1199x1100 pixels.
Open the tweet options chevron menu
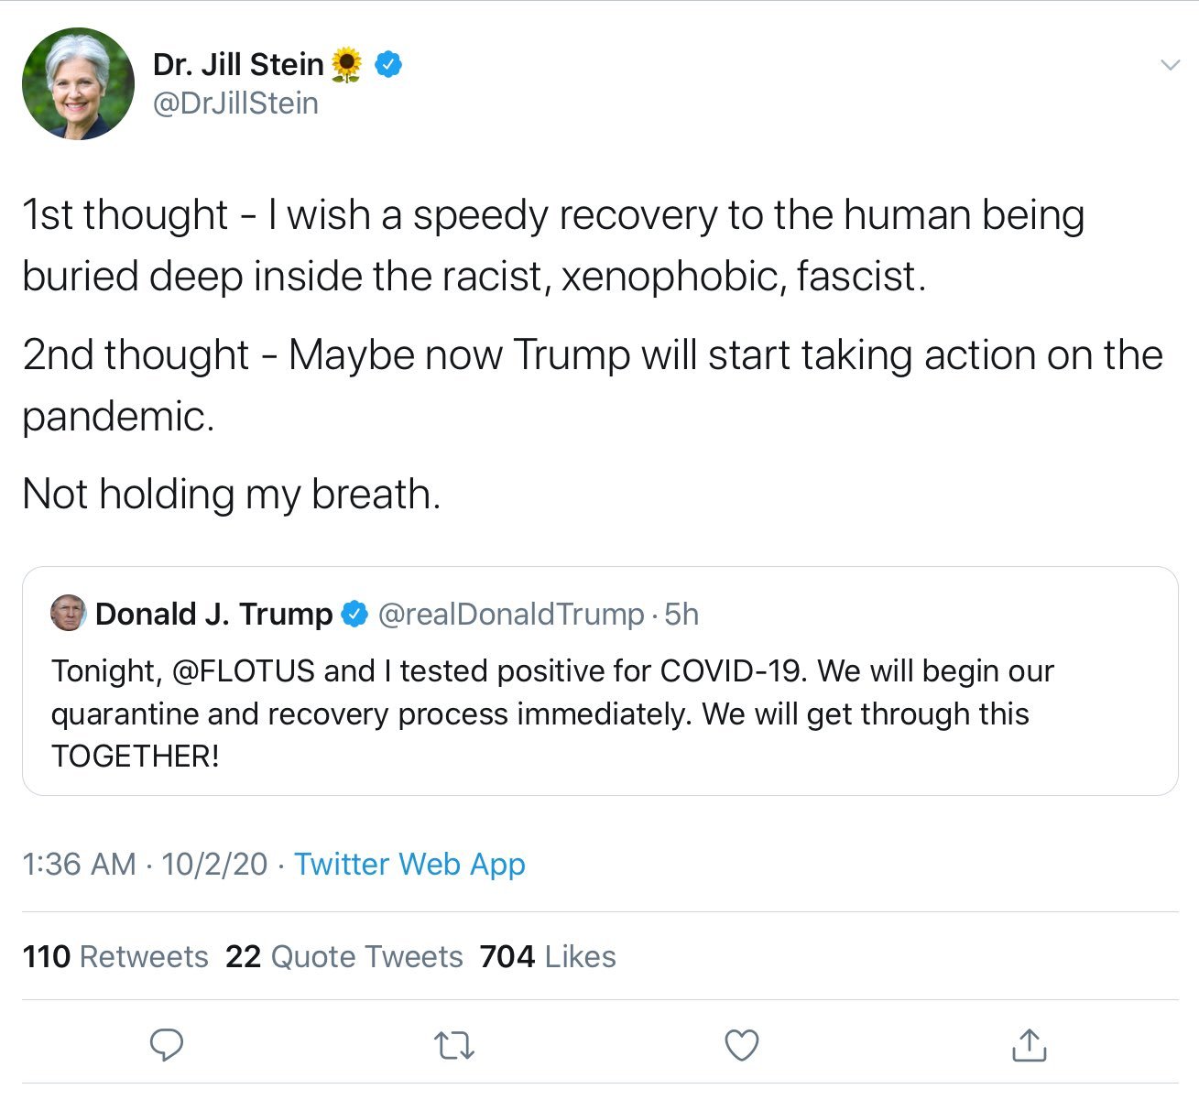pyautogui.click(x=1170, y=64)
